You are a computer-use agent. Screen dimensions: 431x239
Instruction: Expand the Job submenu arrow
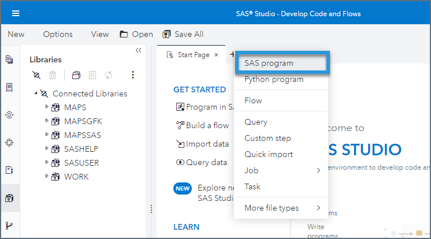(318, 170)
